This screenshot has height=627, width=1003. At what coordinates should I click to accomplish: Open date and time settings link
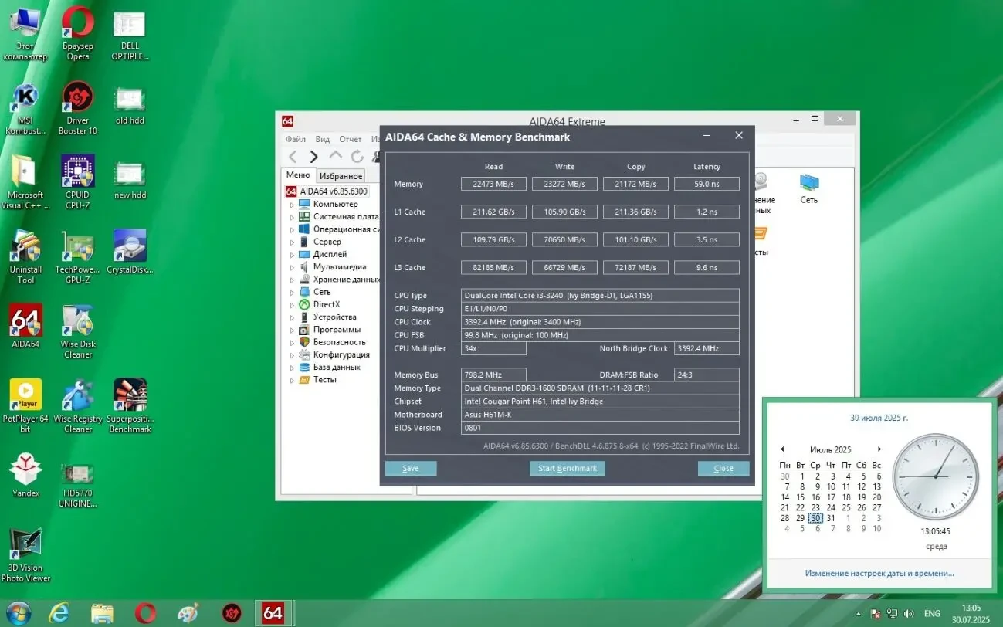click(x=879, y=573)
